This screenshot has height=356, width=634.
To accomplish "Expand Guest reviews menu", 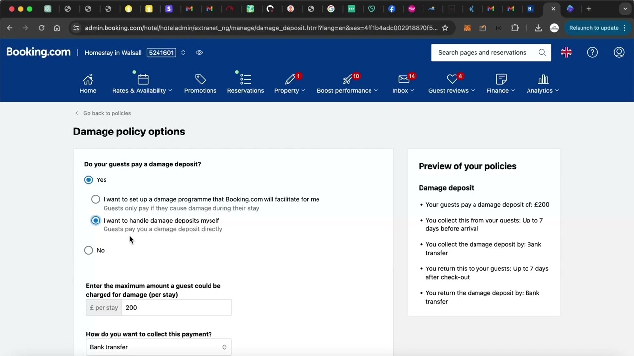I will tap(473, 90).
